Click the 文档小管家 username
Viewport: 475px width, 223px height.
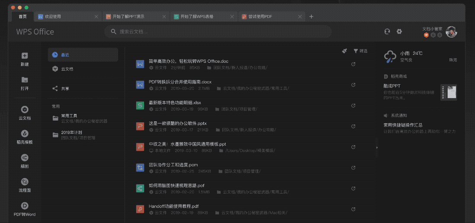(x=432, y=29)
